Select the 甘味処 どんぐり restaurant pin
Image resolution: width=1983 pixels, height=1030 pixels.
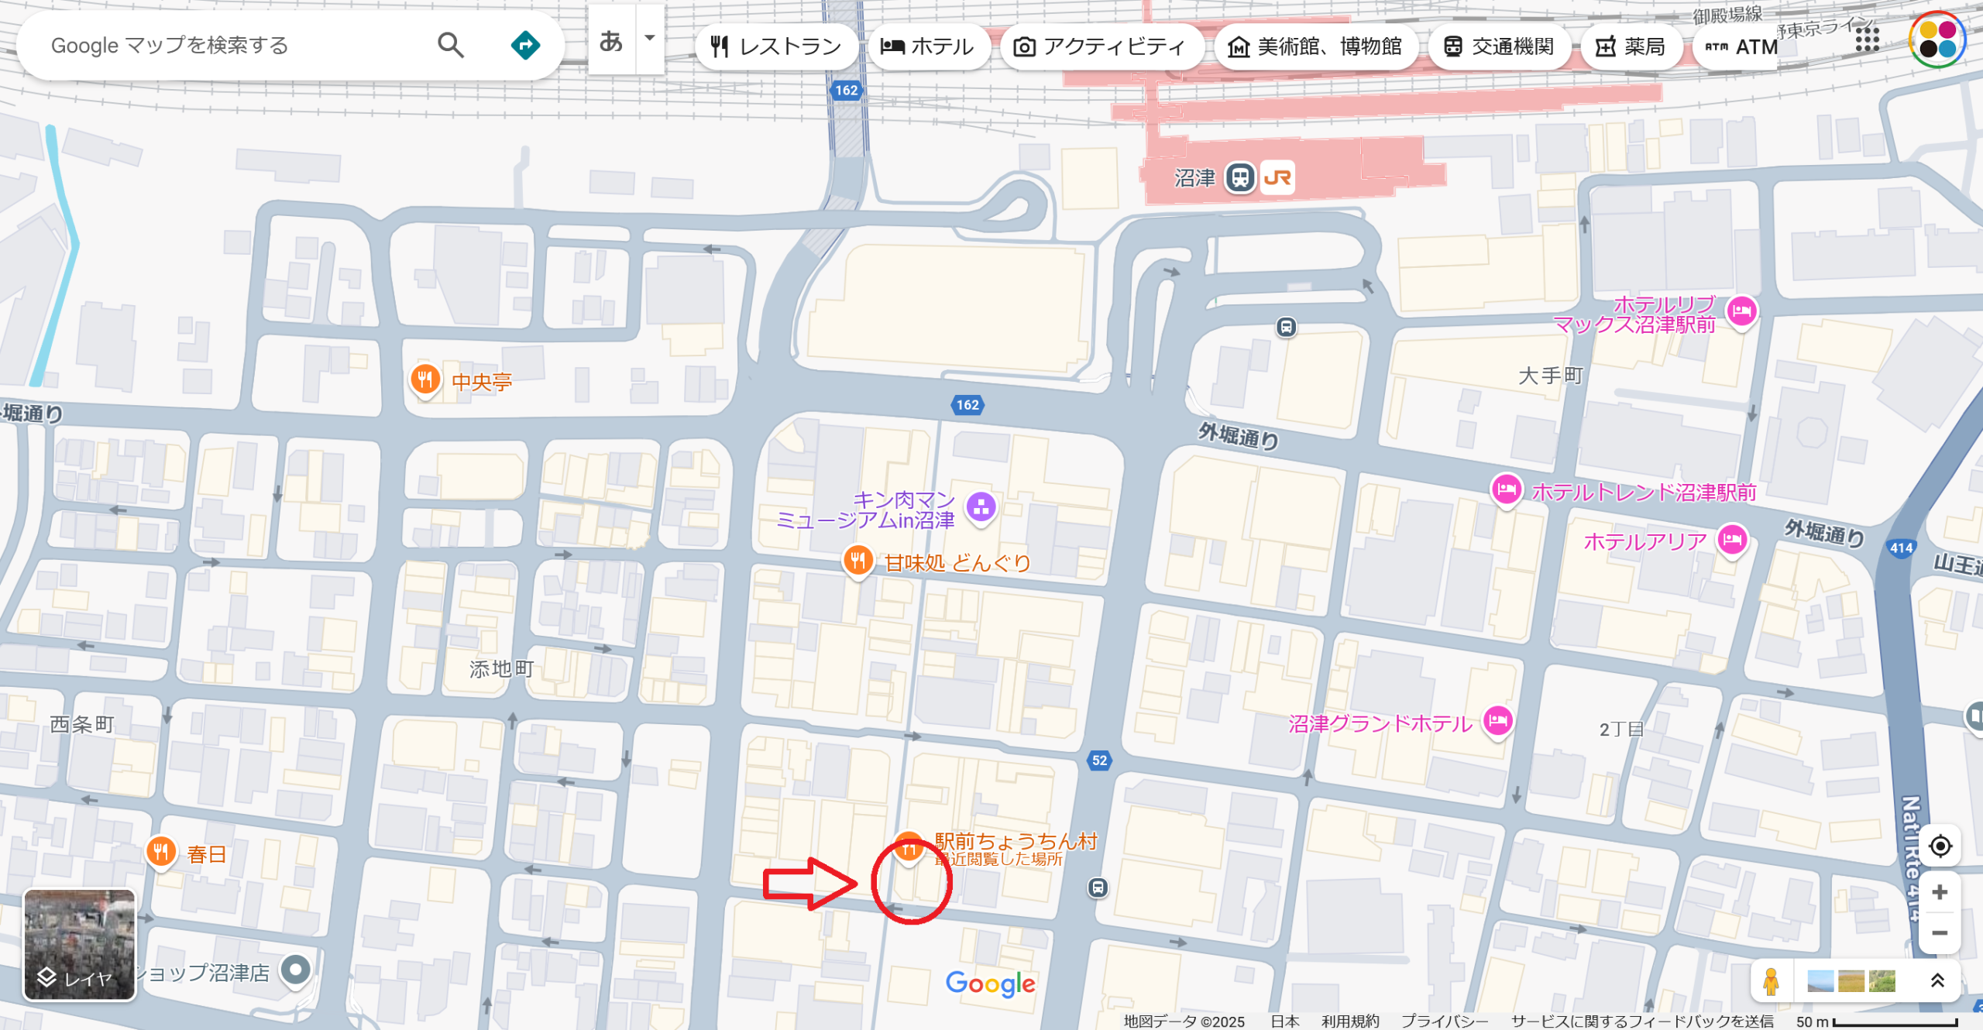(x=857, y=561)
